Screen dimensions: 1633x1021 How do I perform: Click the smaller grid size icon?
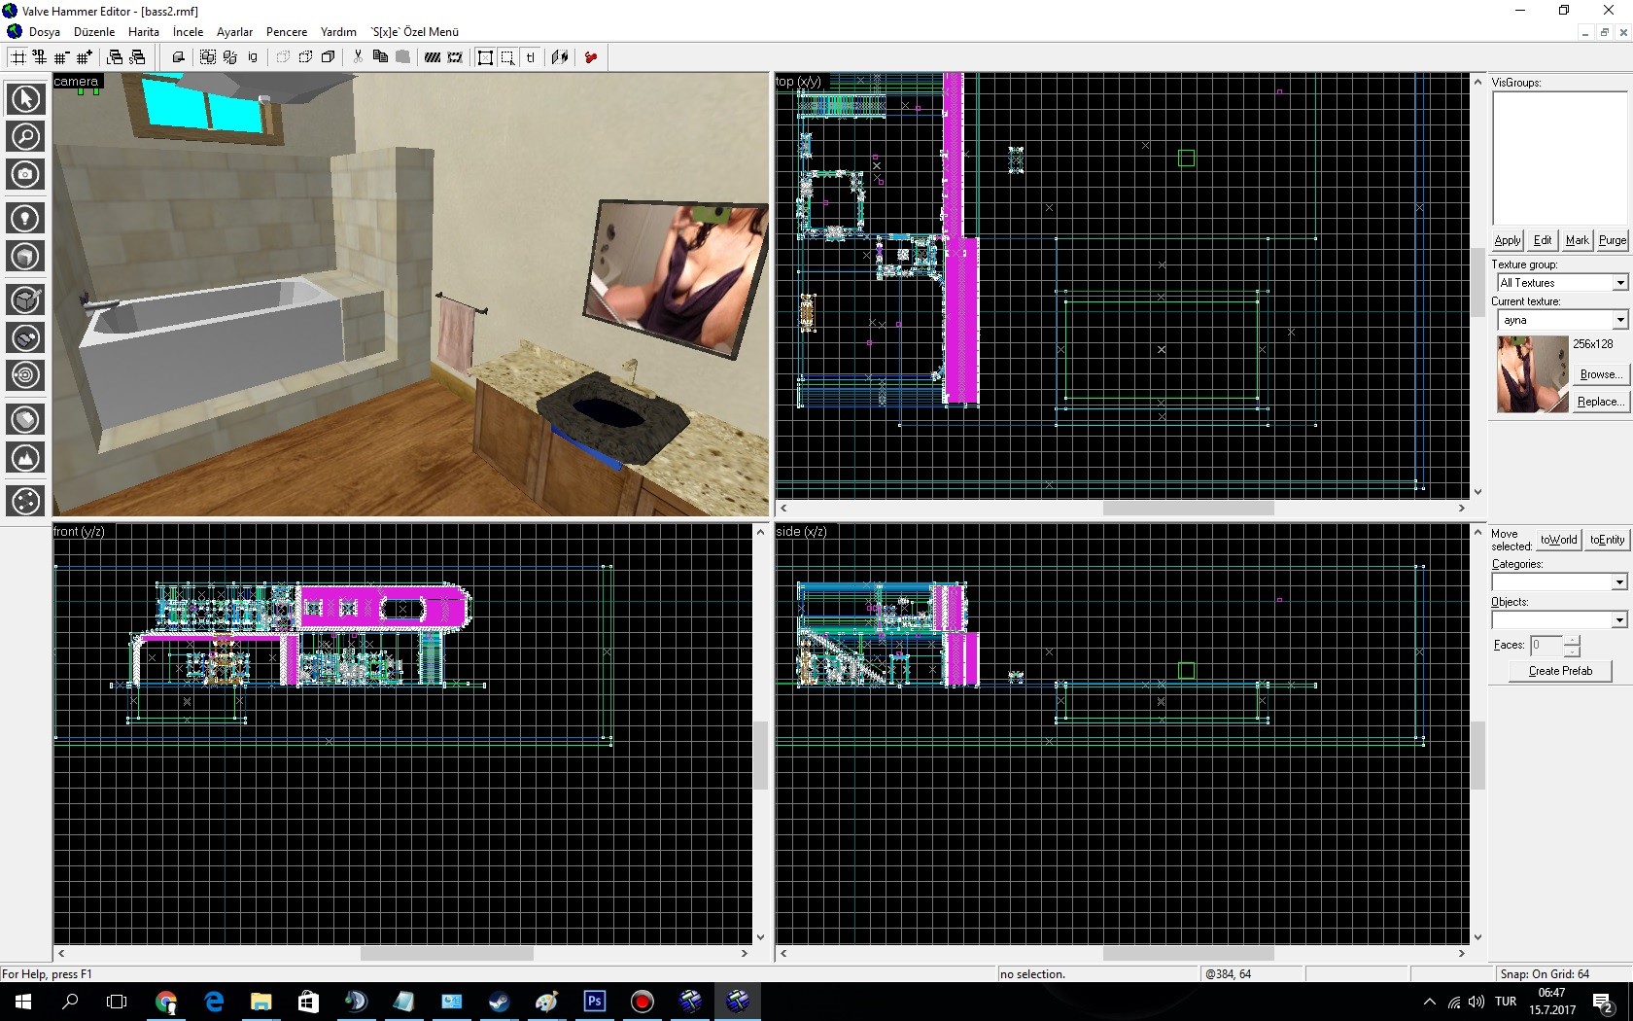pyautogui.click(x=62, y=57)
